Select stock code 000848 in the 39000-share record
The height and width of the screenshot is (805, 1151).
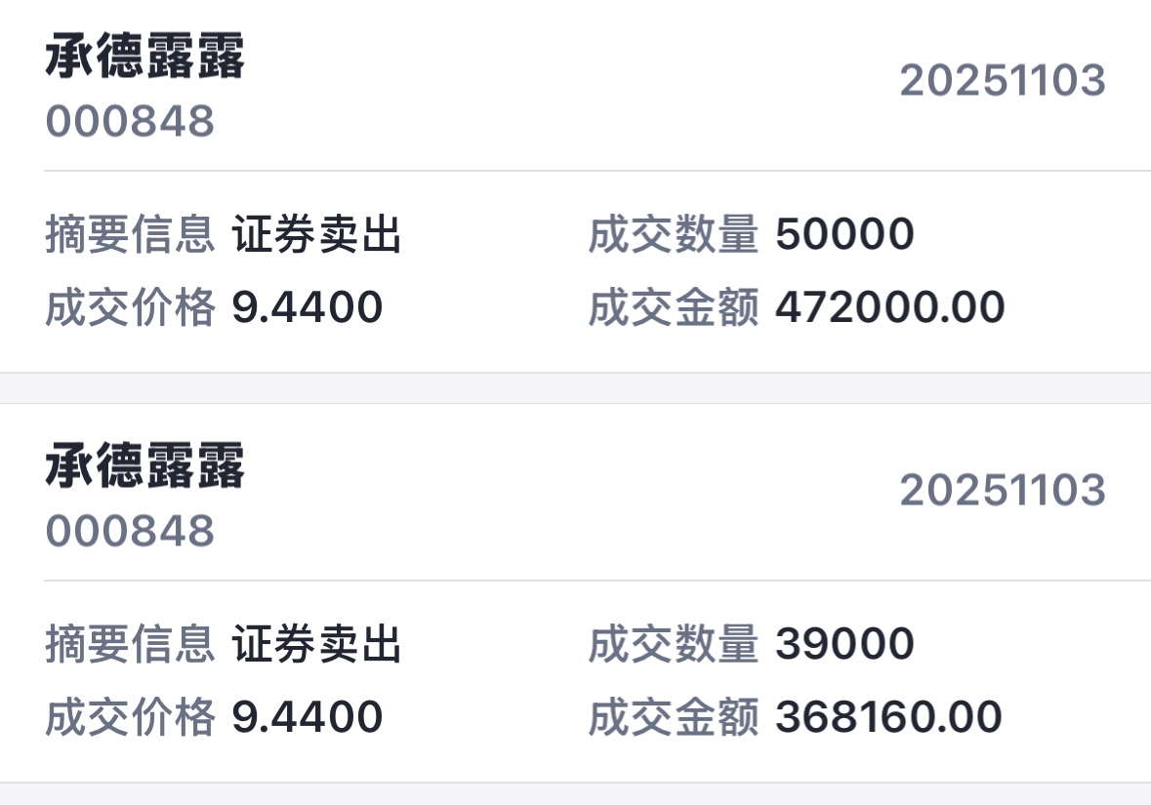130,532
